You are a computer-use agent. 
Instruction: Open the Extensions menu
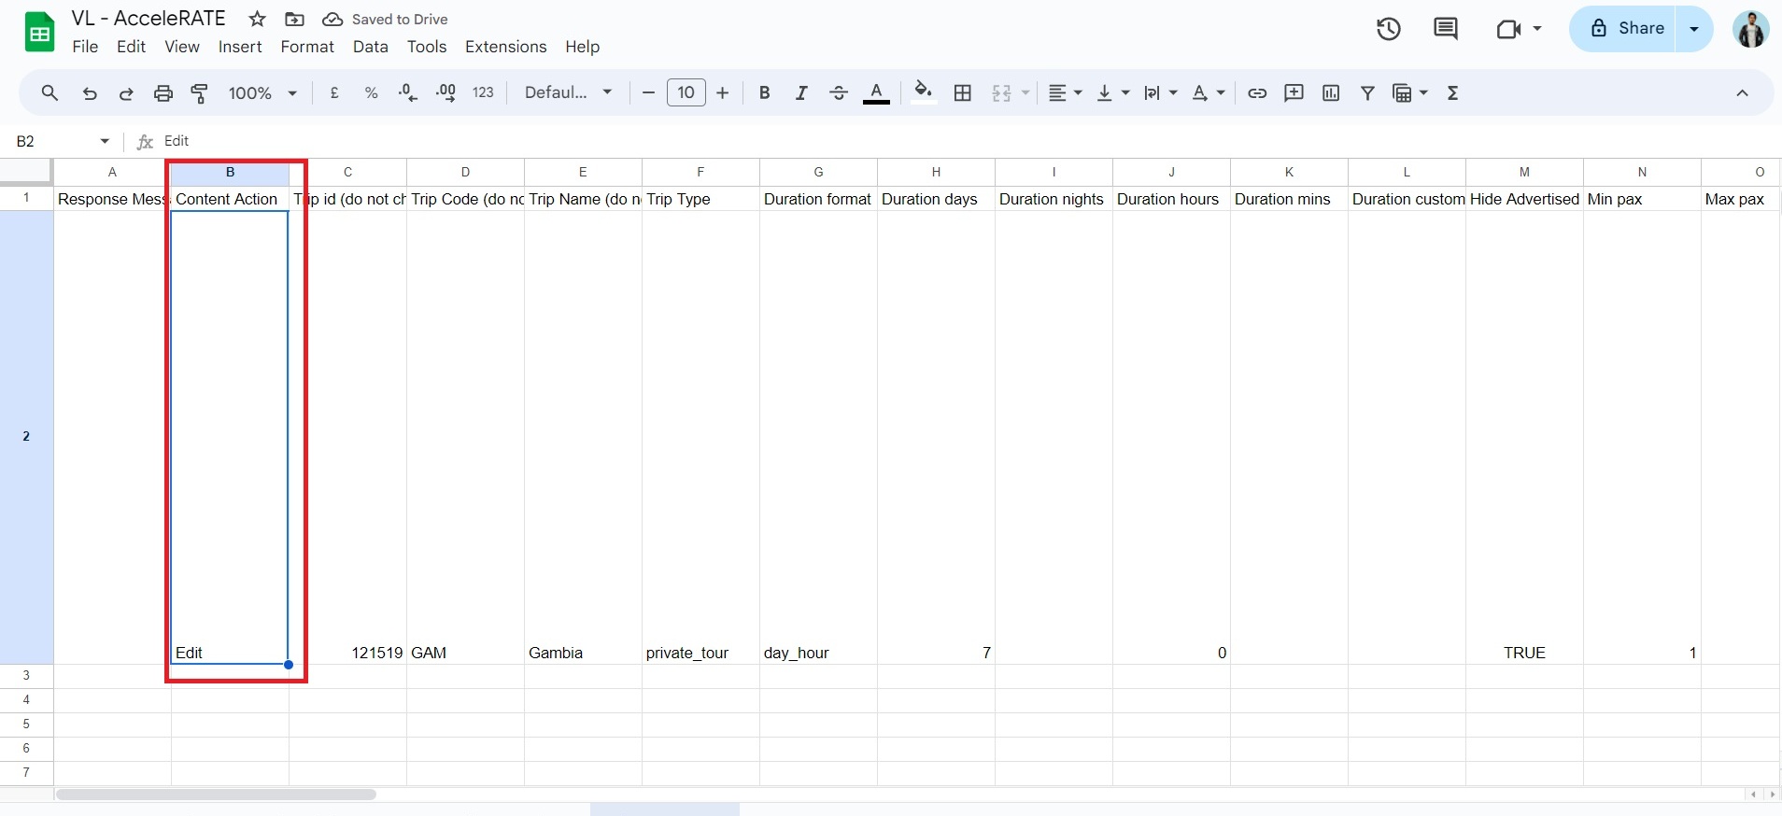pos(505,47)
